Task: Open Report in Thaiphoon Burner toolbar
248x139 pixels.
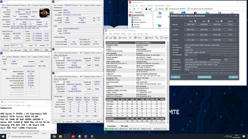Action: coord(149,38)
